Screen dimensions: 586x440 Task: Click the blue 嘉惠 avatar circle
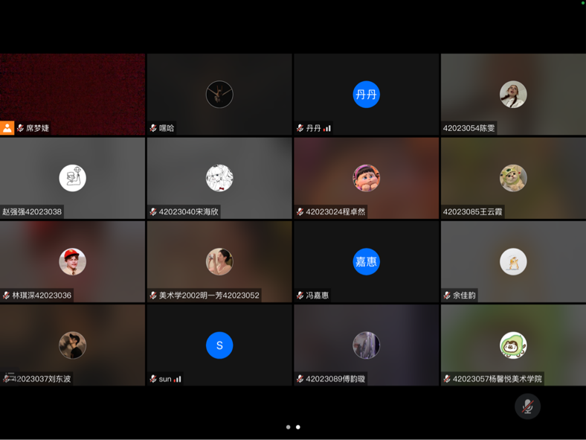click(x=366, y=261)
